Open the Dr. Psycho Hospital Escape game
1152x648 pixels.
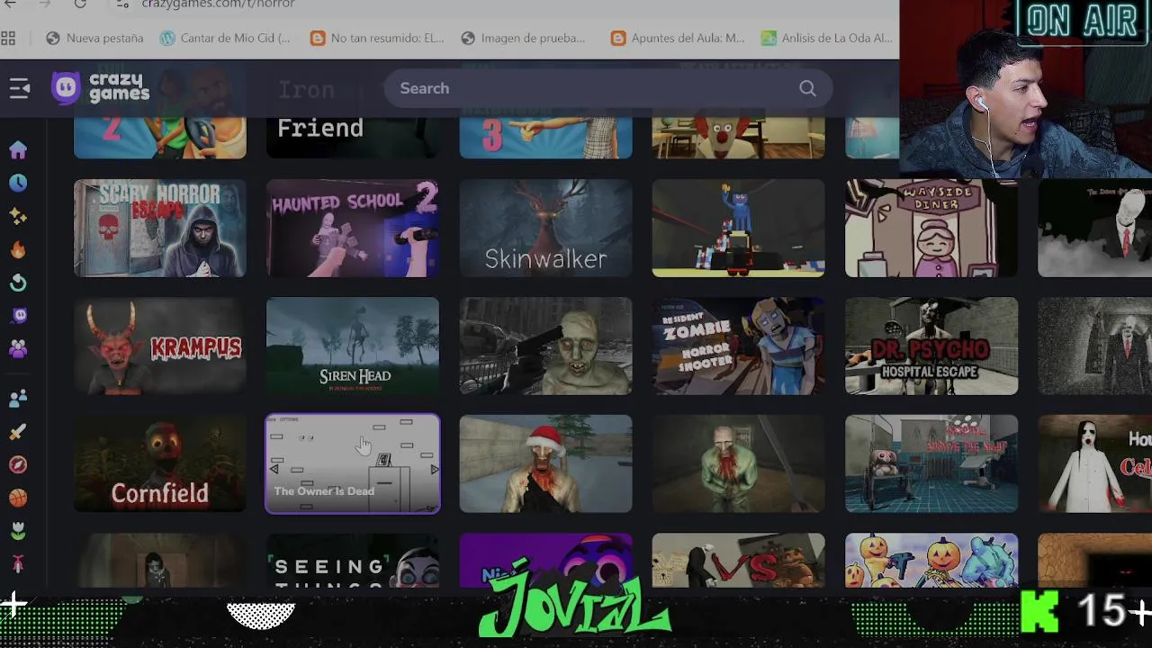[931, 346]
